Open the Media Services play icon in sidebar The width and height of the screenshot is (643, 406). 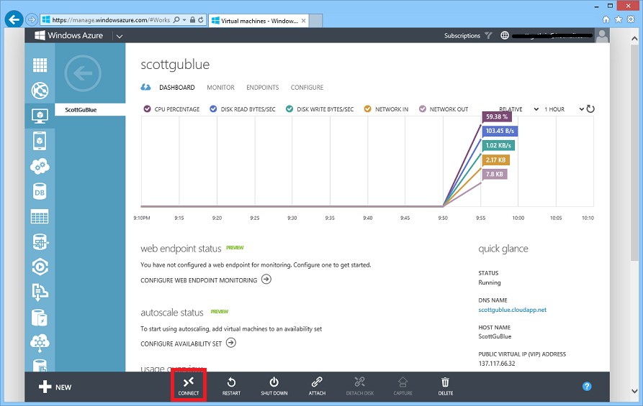pos(40,267)
